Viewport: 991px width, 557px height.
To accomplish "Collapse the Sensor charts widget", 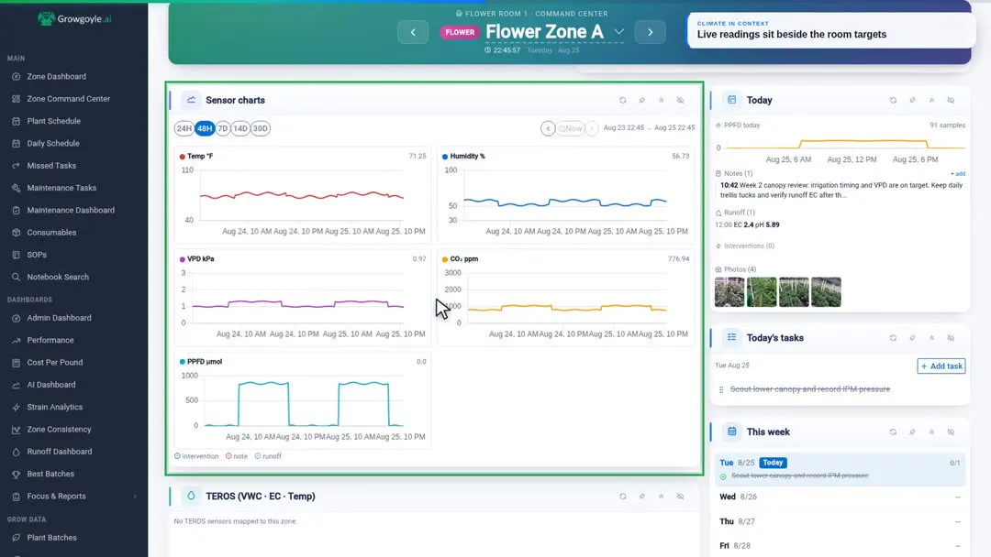I will (661, 100).
